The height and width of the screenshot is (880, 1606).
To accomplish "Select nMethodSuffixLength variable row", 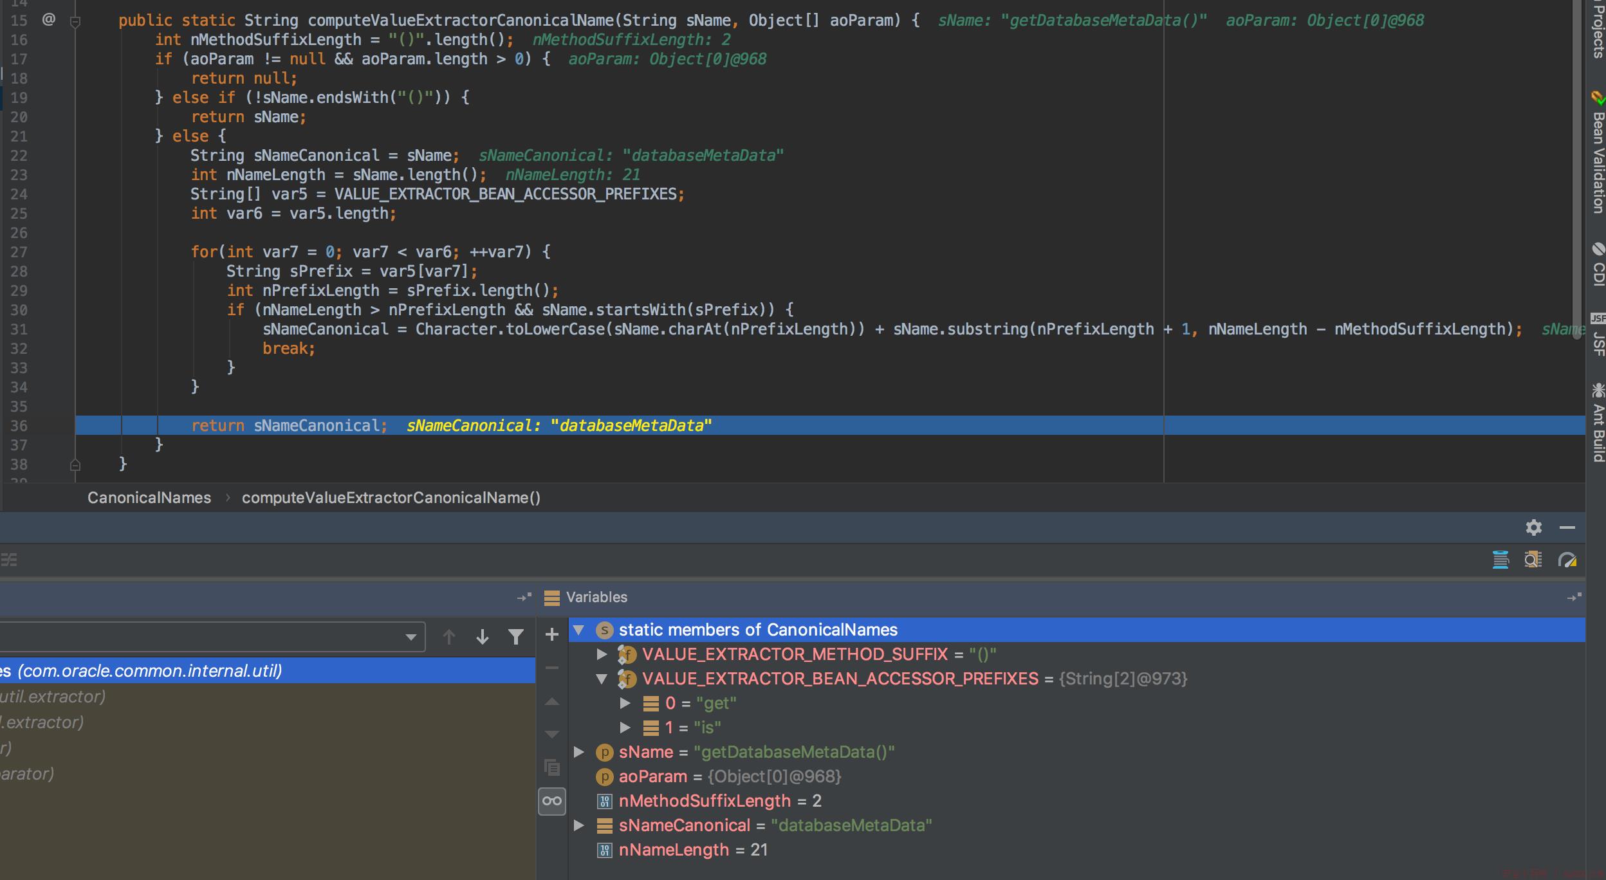I will [x=1077, y=801].
